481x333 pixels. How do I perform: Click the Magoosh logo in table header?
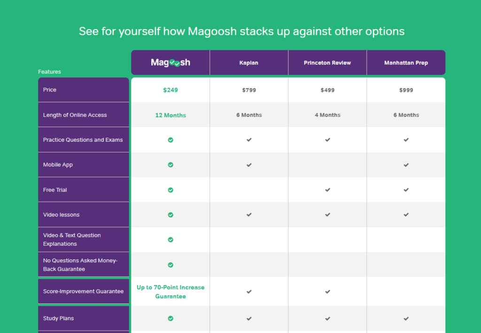click(171, 62)
